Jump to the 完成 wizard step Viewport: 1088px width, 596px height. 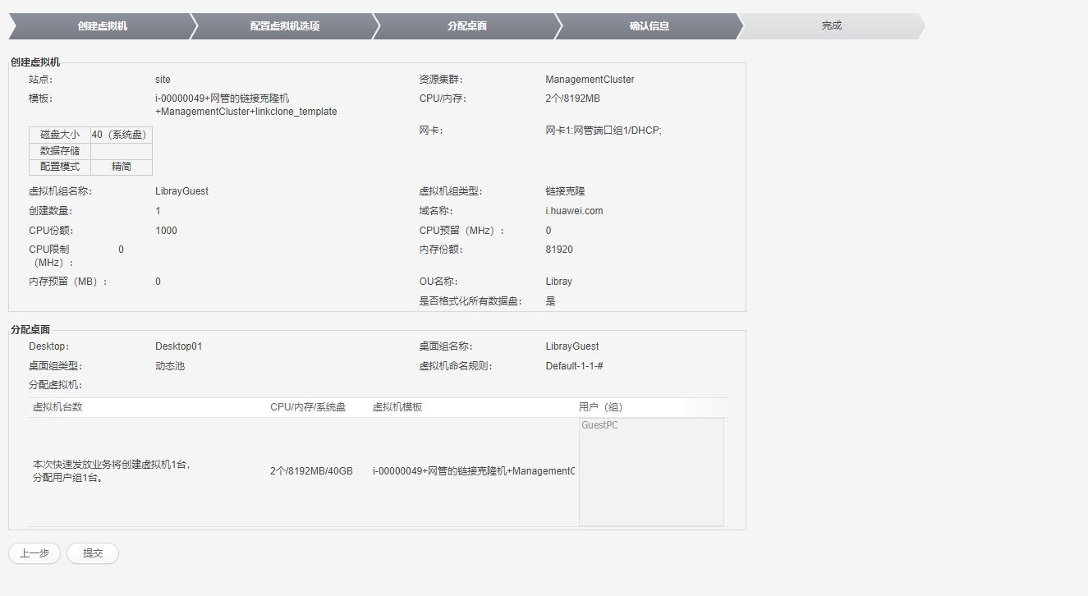point(831,26)
